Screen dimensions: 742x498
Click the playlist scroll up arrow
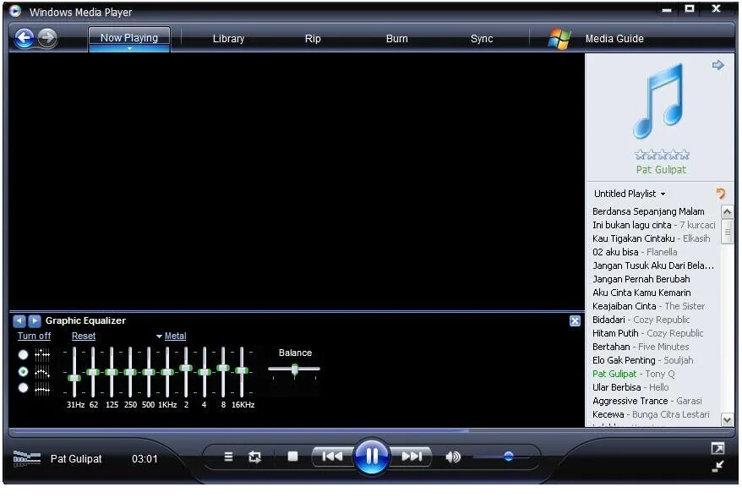tap(728, 211)
